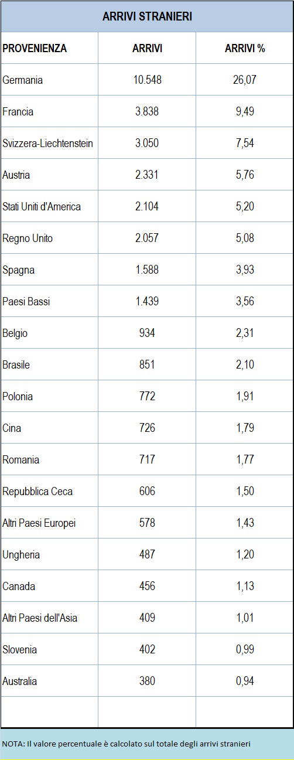Select the ARRIVI column header

pyautogui.click(x=147, y=48)
